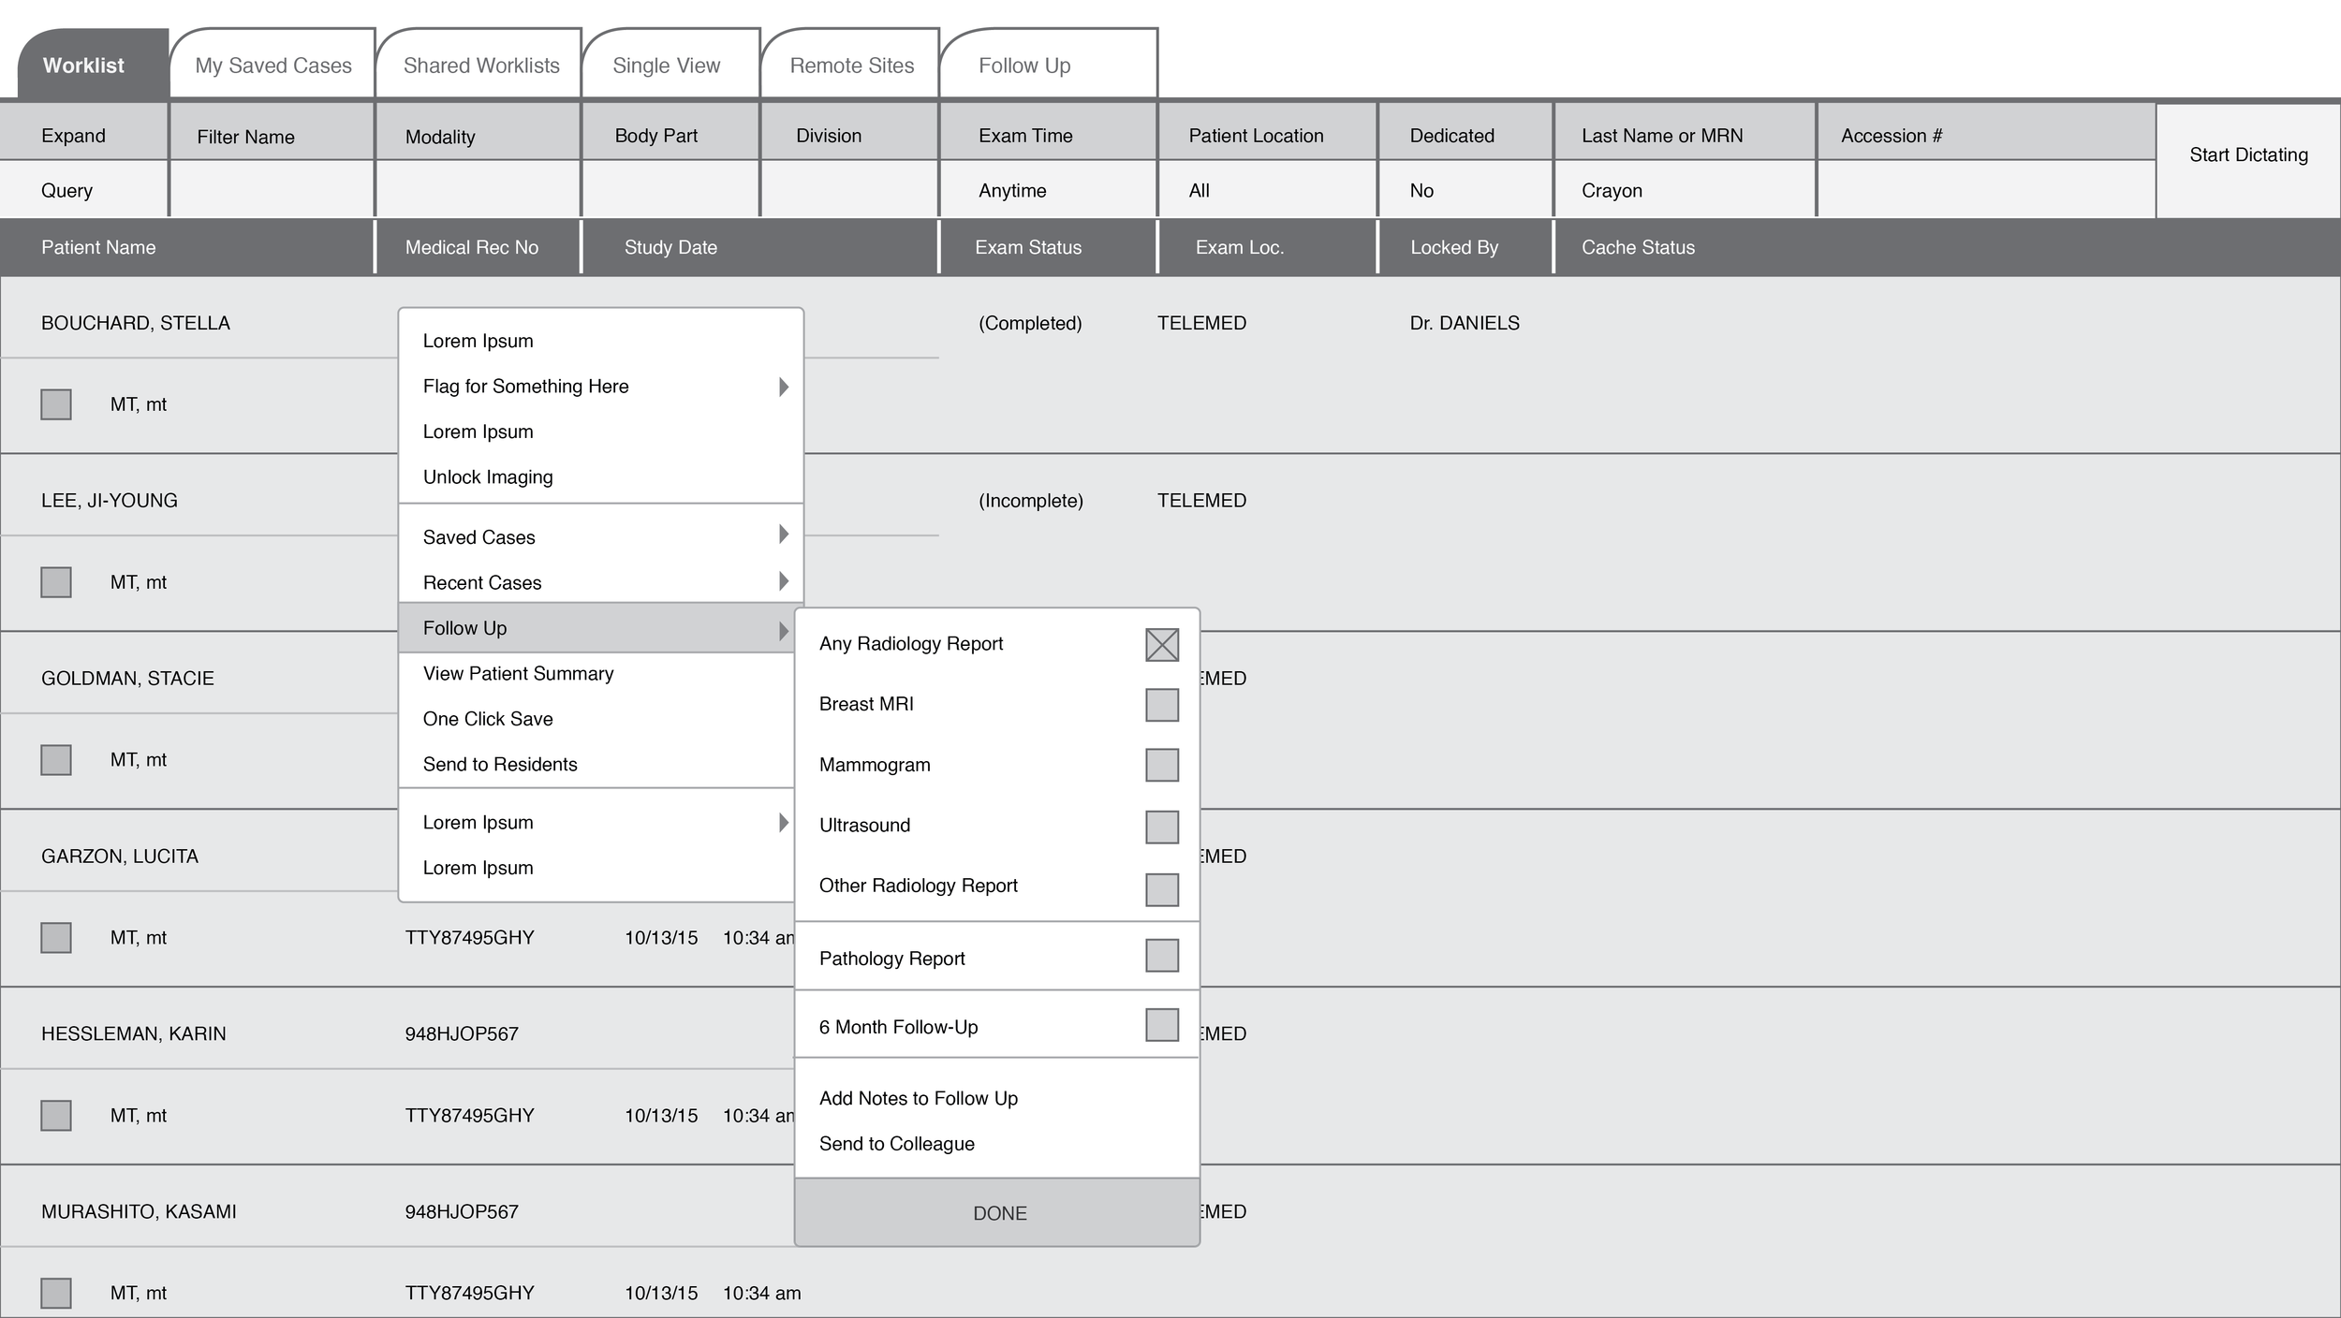Select the GOLDMAN, STACIE patient name

coord(127,678)
